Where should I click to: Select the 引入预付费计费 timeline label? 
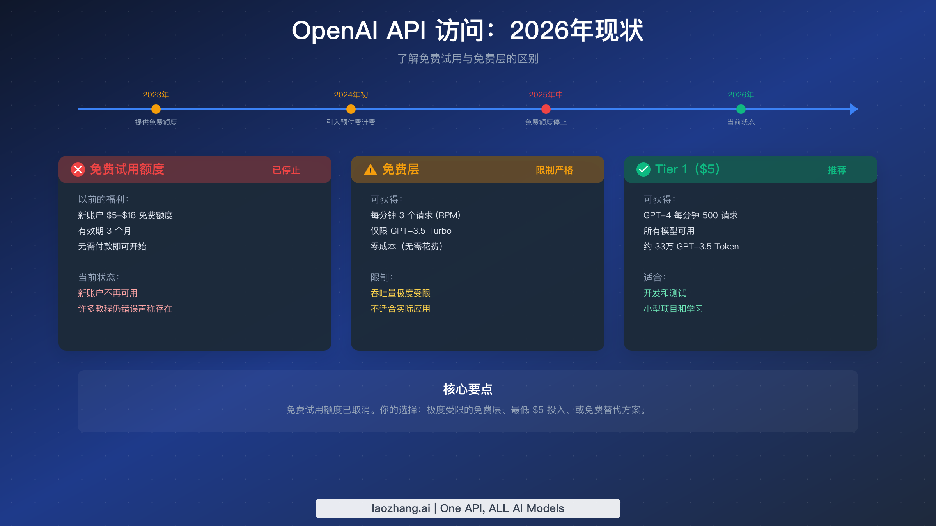click(351, 122)
